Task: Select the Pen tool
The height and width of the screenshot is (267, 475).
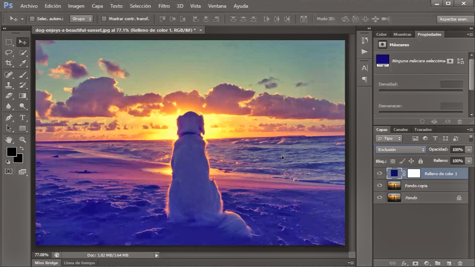Action: click(x=9, y=118)
